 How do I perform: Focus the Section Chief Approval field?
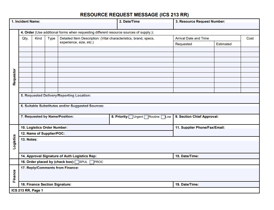[216, 121]
